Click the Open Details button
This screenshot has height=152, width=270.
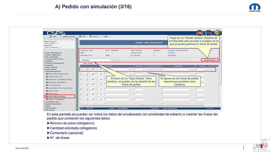88,63
